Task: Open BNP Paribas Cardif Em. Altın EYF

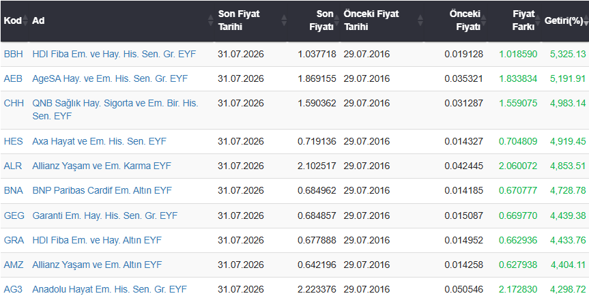Action: pos(102,191)
